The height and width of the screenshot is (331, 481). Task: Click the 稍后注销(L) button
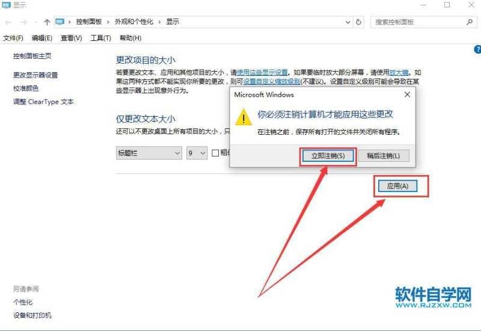(x=384, y=156)
